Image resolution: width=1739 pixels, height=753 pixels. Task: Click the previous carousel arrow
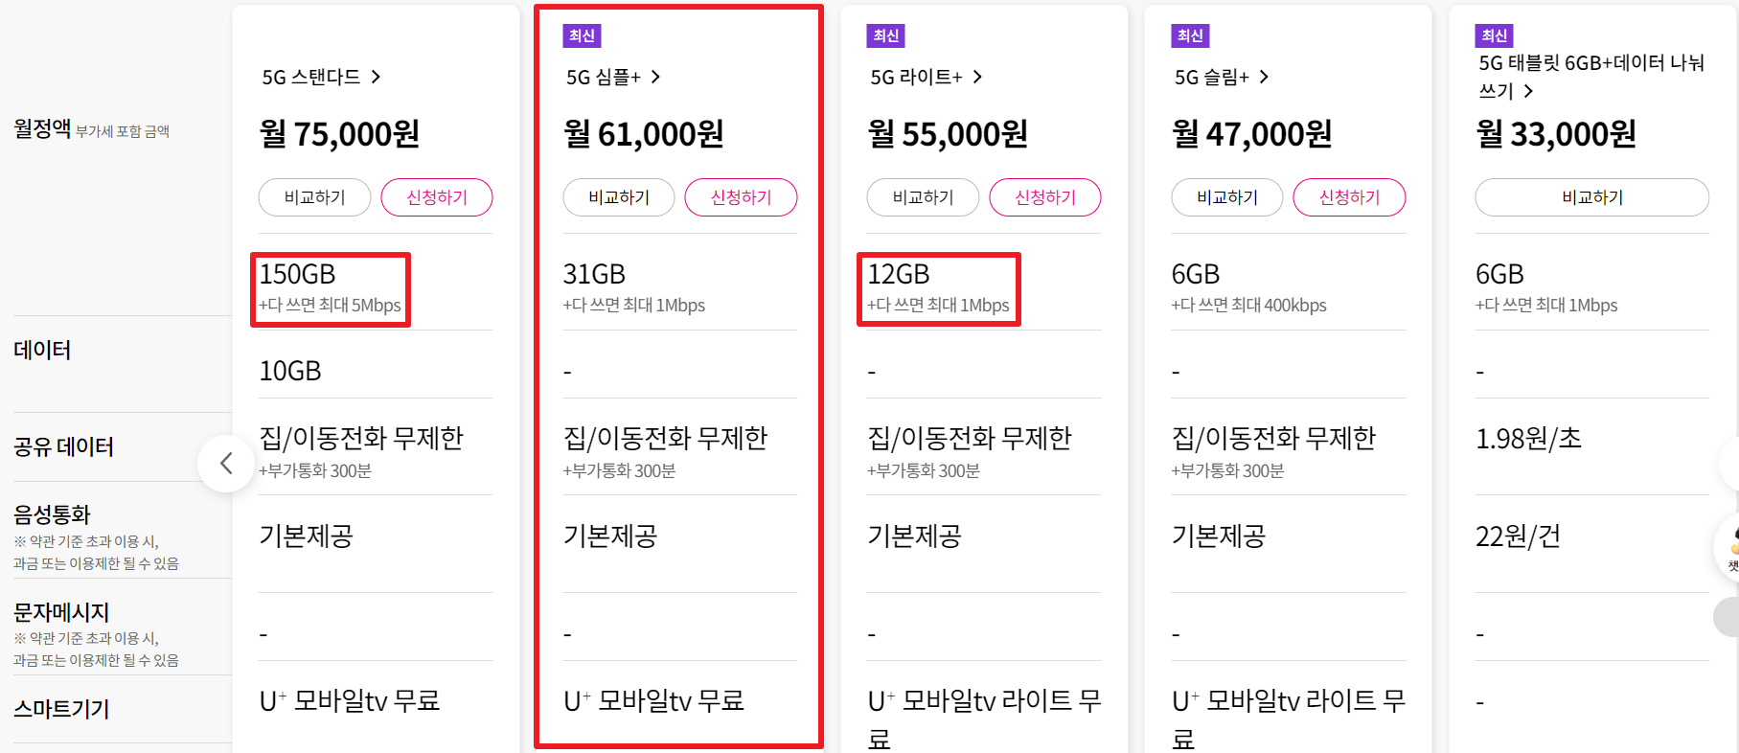tap(226, 463)
